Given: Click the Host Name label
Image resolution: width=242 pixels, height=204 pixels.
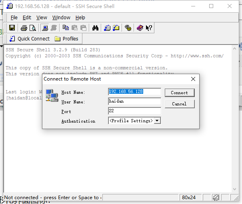Looking at the screenshot, I should point(73,92).
